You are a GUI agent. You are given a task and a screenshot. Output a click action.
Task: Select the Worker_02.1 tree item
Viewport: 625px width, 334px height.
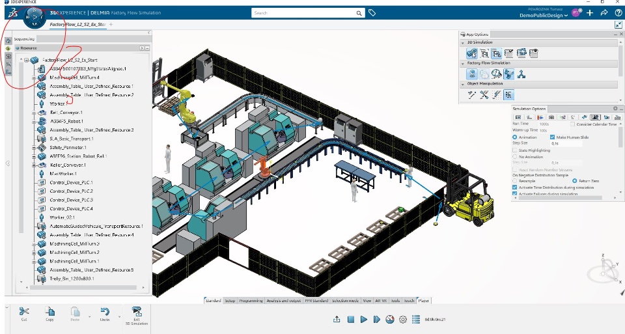click(62, 217)
